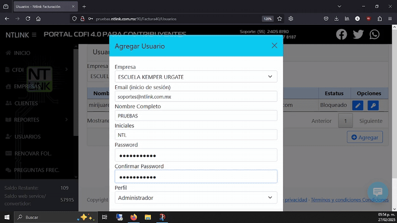
Task: Open the browser library icon
Action: pyautogui.click(x=347, y=19)
